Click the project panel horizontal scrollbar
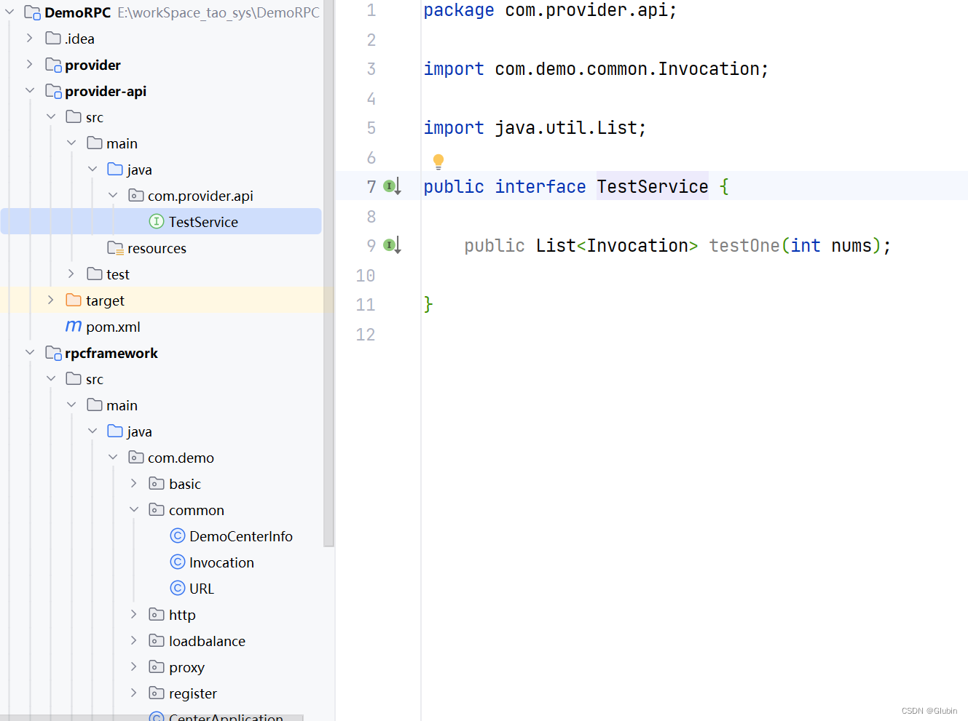The height and width of the screenshot is (721, 968). (x=152, y=717)
